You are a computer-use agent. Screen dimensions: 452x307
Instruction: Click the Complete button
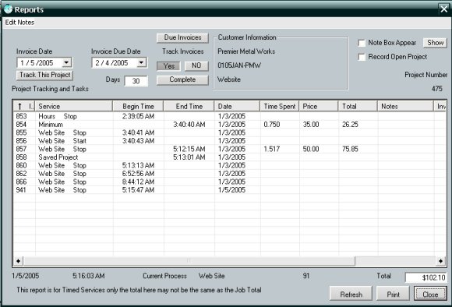tap(182, 79)
